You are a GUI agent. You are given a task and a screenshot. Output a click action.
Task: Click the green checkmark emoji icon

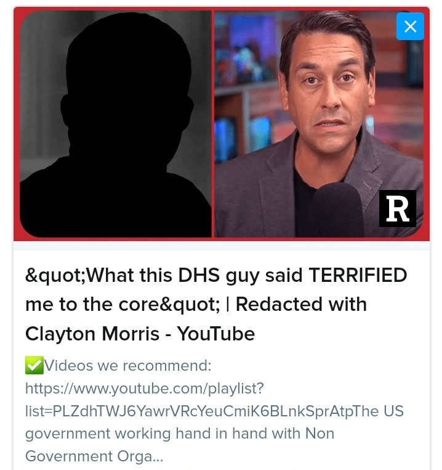click(x=34, y=365)
